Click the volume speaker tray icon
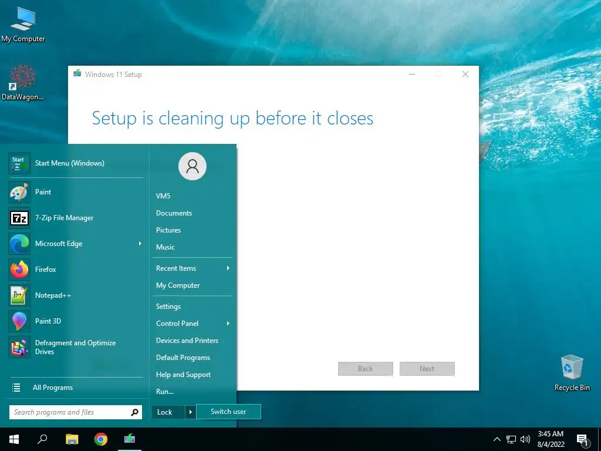Screen dimensions: 601x451 tap(525, 439)
